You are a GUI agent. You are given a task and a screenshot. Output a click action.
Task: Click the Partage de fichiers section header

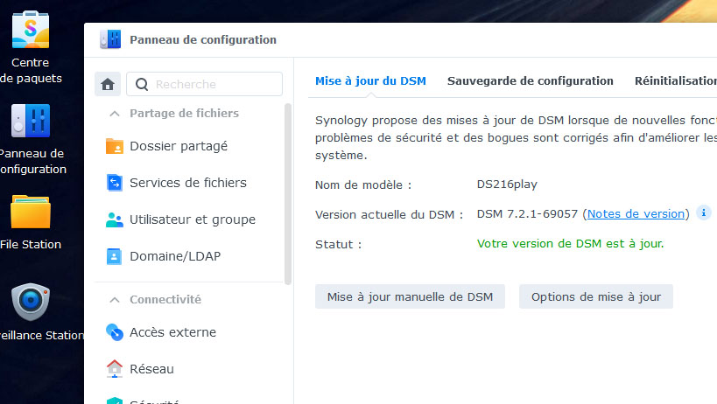[x=184, y=113]
